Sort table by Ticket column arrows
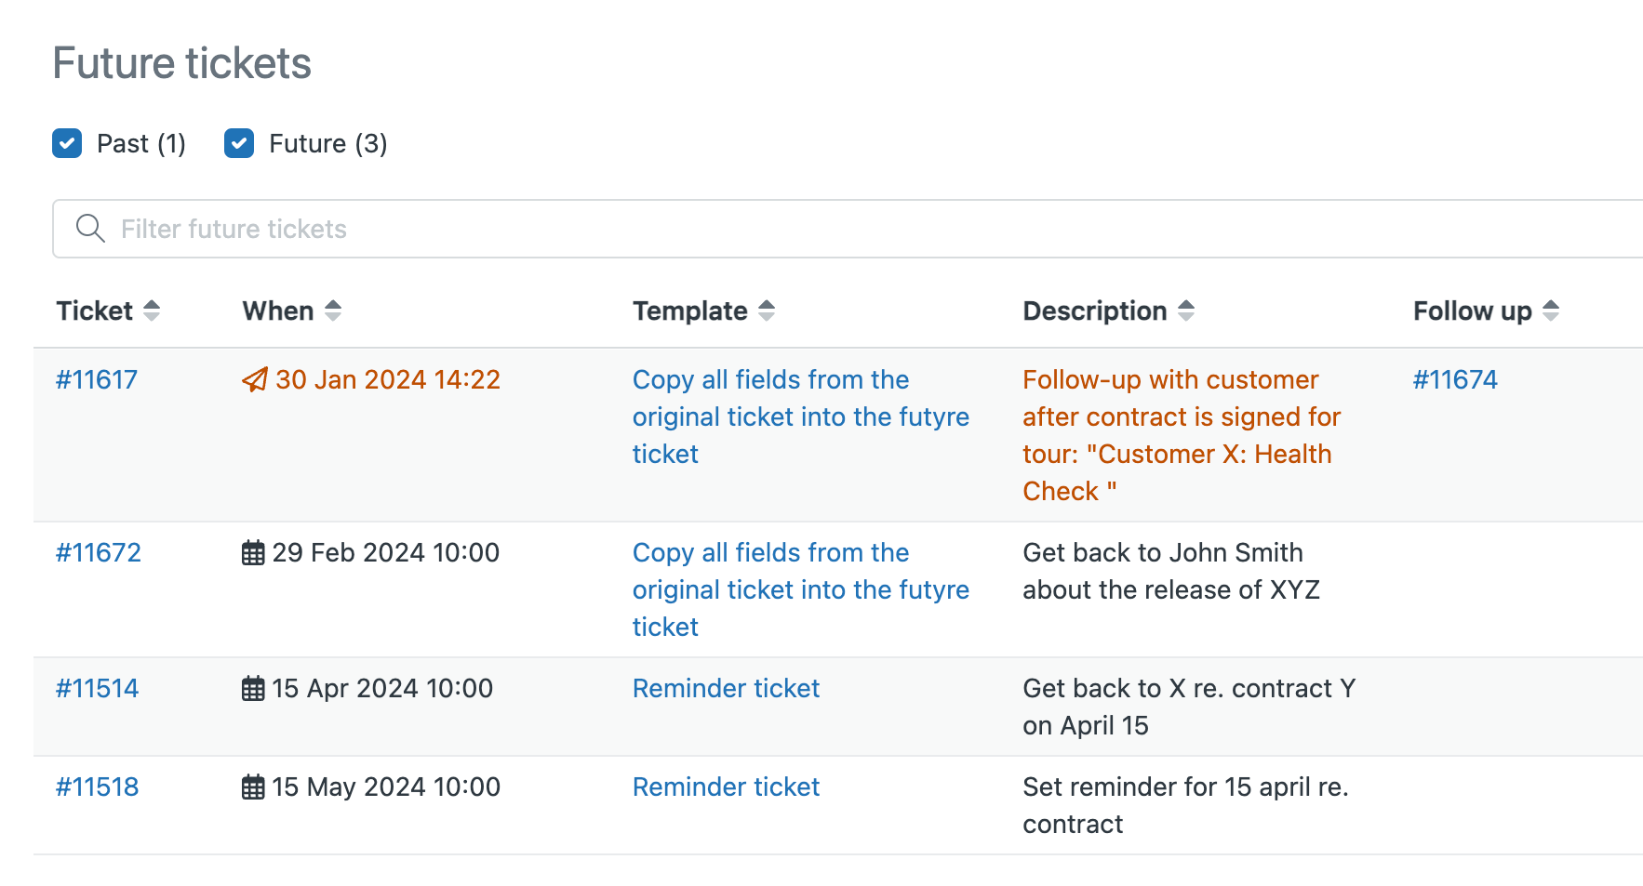The image size is (1643, 886). click(152, 311)
